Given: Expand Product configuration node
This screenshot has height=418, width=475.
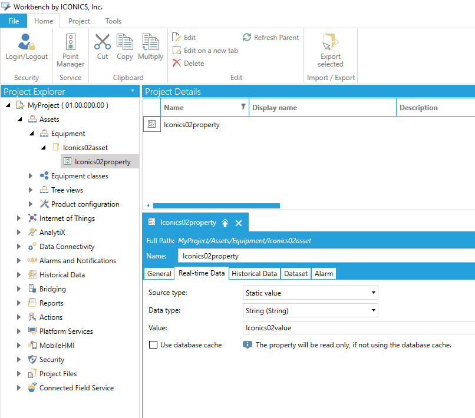Looking at the screenshot, I should (x=31, y=204).
